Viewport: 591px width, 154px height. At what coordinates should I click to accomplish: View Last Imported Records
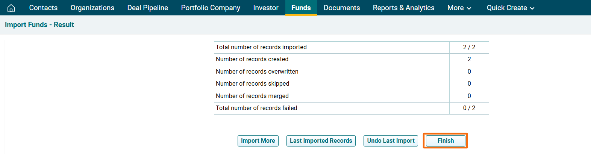tap(321, 141)
